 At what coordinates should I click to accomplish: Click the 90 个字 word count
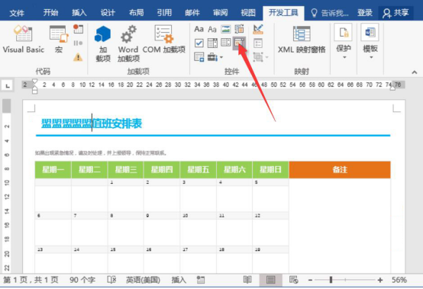(82, 280)
